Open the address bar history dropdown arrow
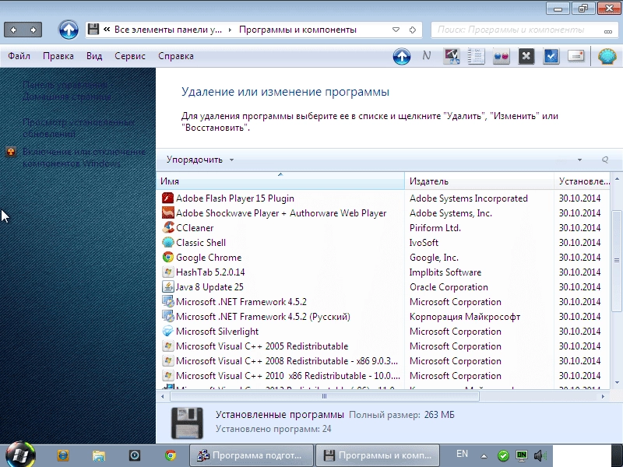623x467 pixels. [396, 30]
